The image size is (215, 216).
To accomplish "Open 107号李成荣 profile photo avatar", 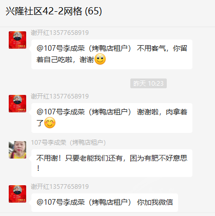I will [17, 150].
